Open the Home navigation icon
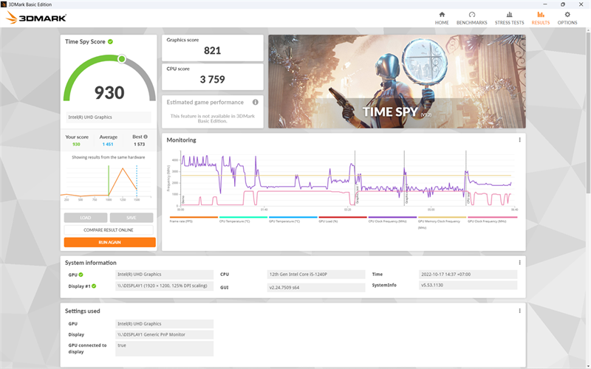Viewport: 591px width, 369px height. coord(442,18)
